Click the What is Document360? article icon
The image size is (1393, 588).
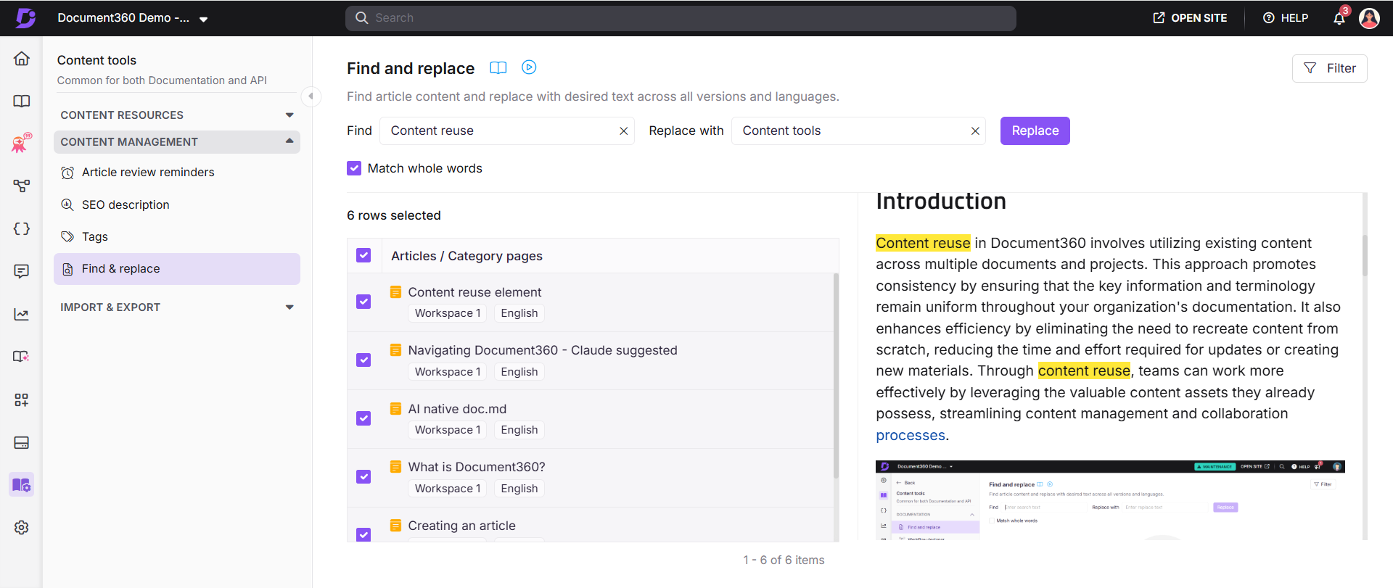tap(395, 467)
